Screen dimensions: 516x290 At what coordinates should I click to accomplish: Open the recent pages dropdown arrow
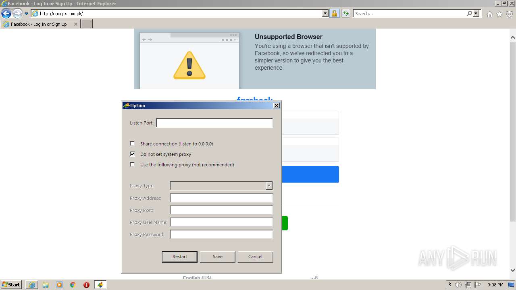pyautogui.click(x=27, y=14)
